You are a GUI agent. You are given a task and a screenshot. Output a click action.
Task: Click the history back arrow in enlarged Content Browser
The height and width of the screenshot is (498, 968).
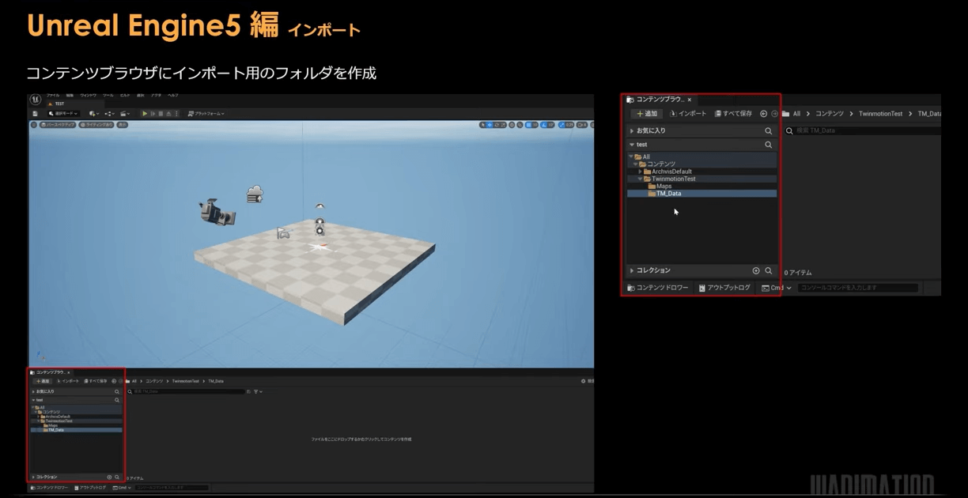pyautogui.click(x=763, y=114)
